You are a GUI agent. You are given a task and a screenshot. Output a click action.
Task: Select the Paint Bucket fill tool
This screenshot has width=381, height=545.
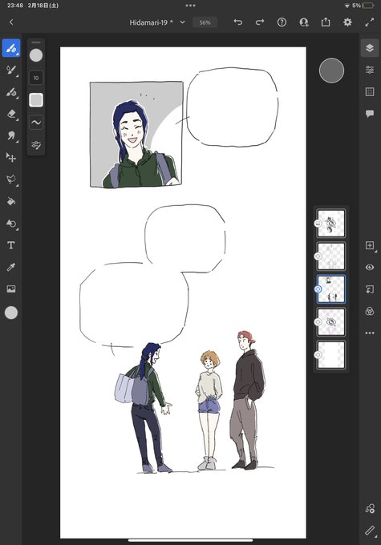click(11, 201)
